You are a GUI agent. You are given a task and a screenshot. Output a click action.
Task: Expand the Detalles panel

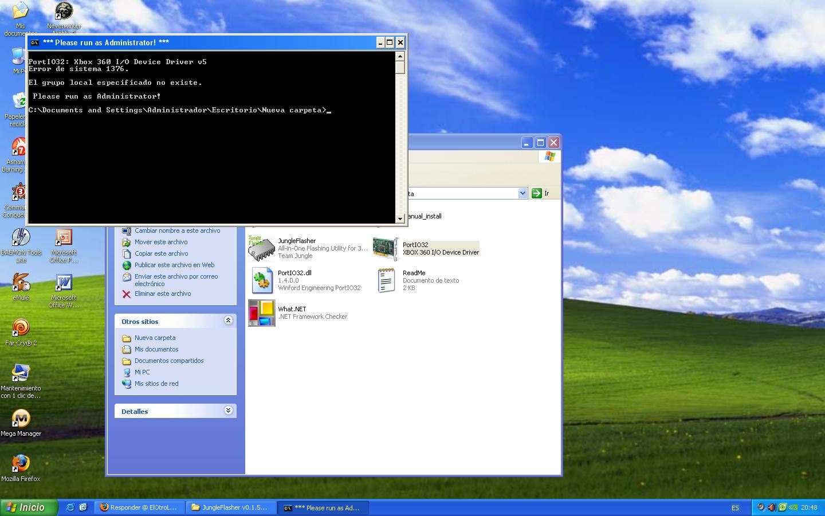228,411
